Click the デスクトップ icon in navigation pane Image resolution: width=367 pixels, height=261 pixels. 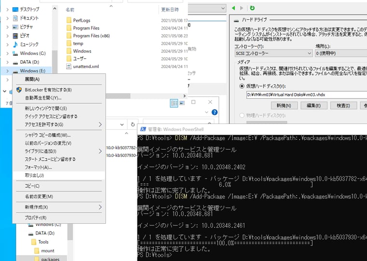(15, 9)
